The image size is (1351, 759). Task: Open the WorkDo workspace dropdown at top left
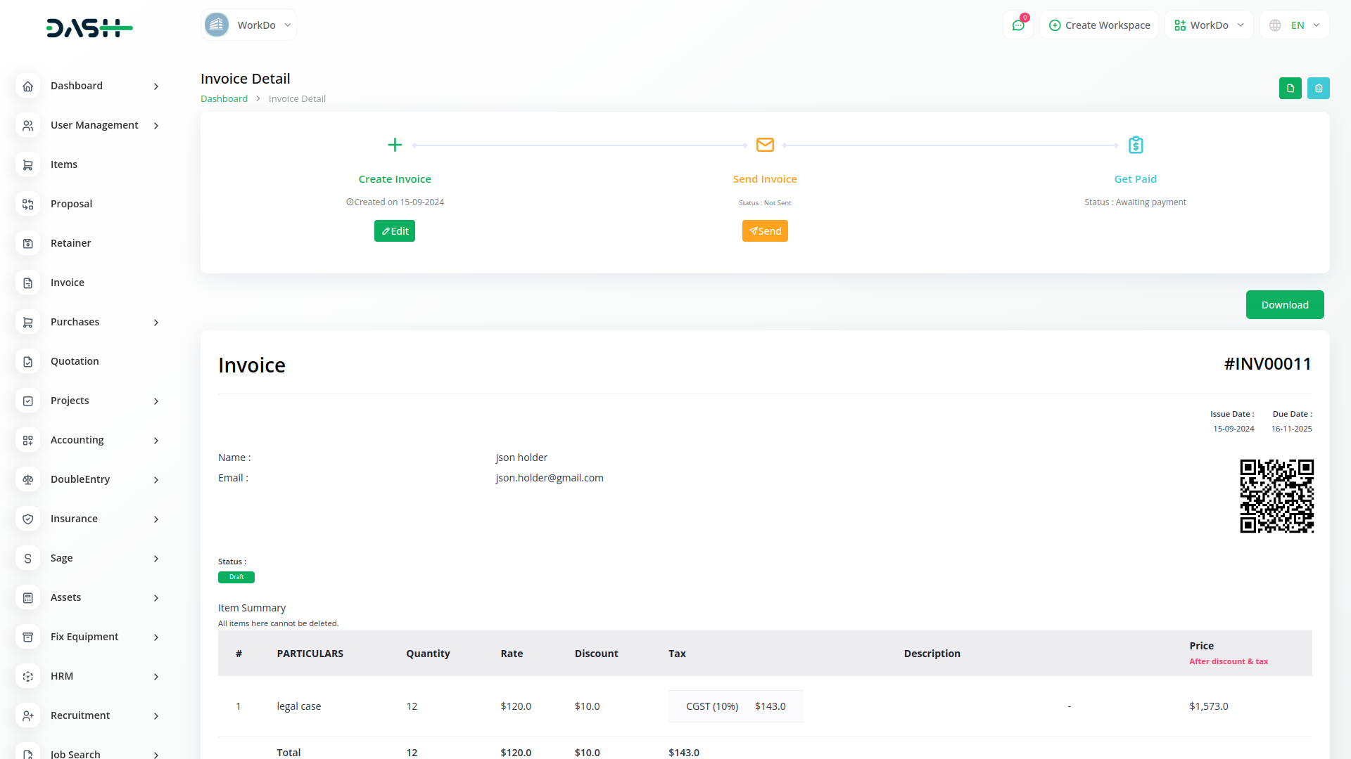pos(248,25)
